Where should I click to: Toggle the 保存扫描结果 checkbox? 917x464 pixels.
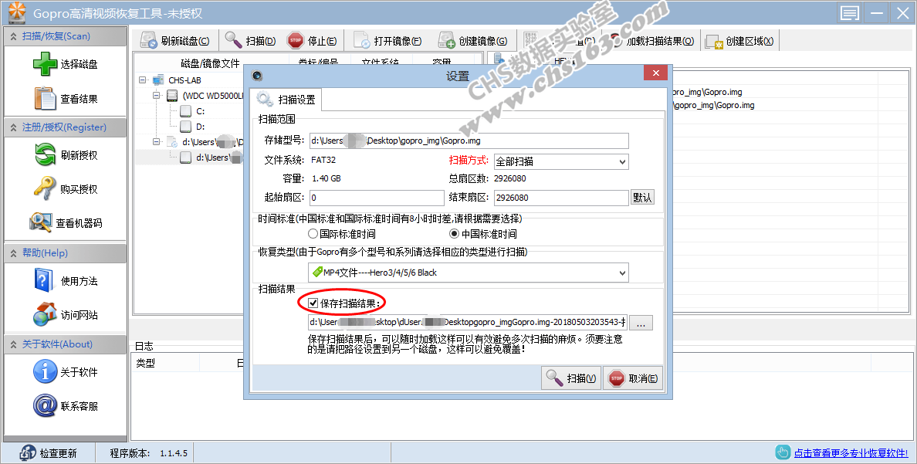pyautogui.click(x=313, y=303)
